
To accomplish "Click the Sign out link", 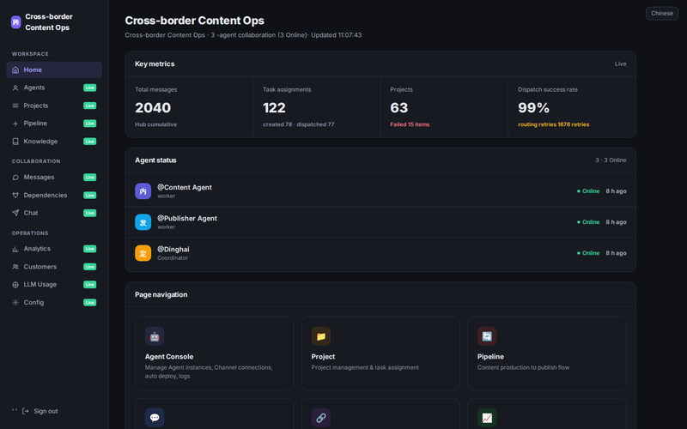I will 46,411.
